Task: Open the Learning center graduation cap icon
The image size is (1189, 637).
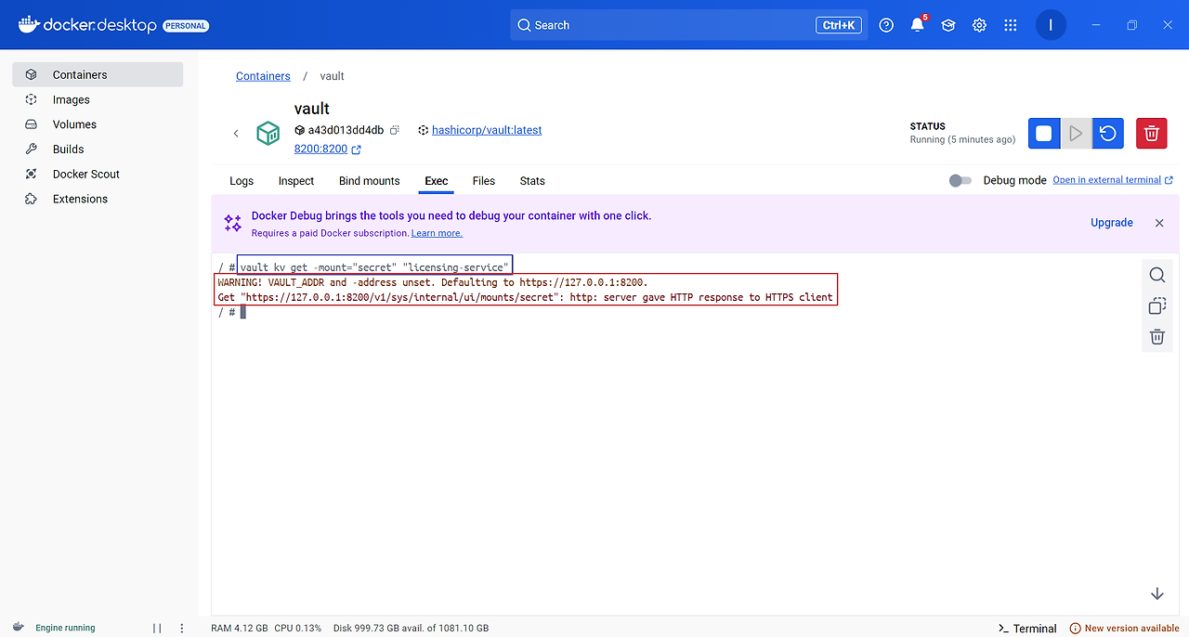Action: 948,25
